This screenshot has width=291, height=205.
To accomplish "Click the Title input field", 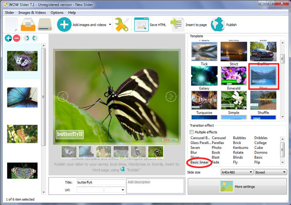I will [101, 182].
